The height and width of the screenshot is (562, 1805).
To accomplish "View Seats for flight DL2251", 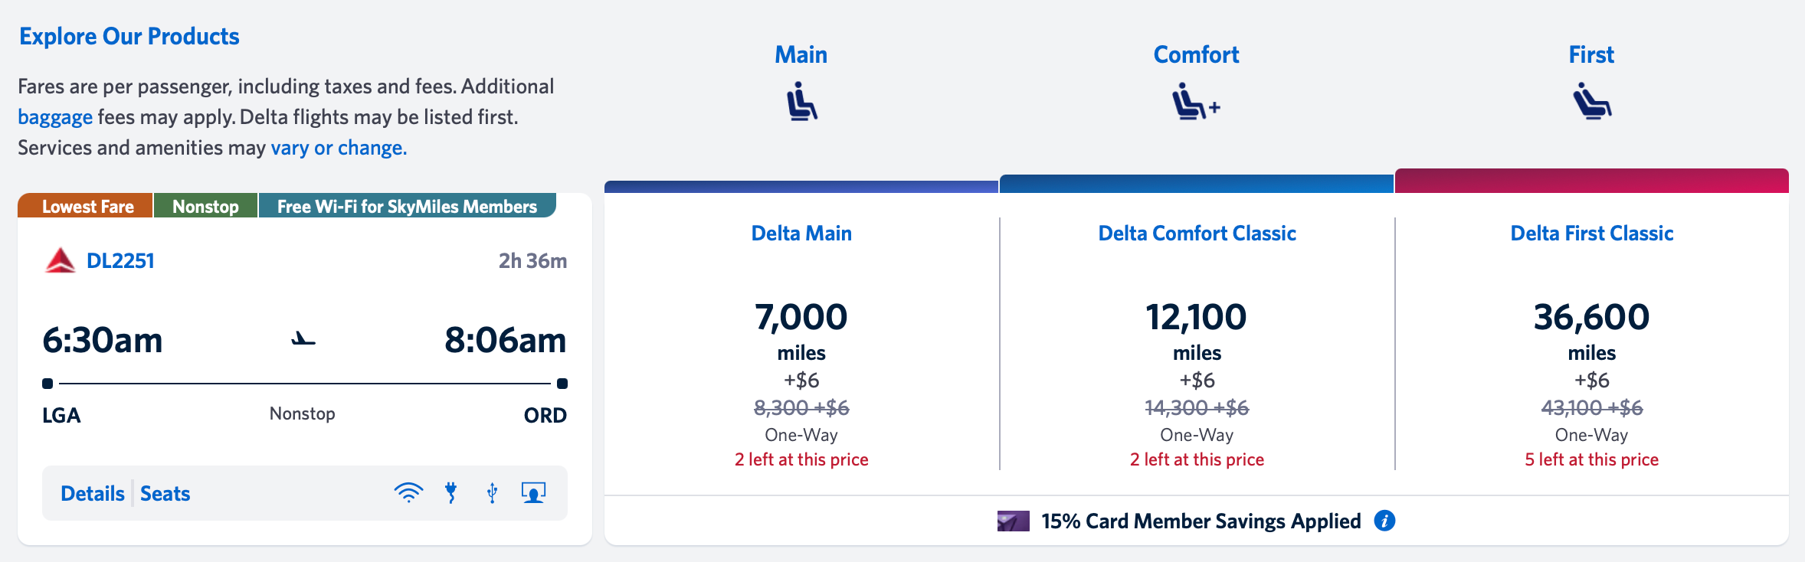I will pos(164,493).
